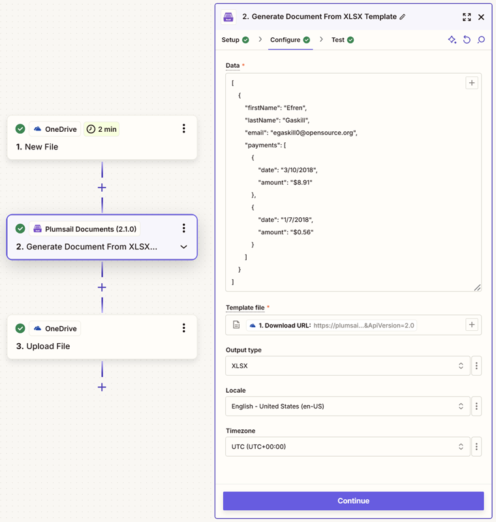Open the Output type XLSX dropdown
496x522 pixels.
pos(348,365)
